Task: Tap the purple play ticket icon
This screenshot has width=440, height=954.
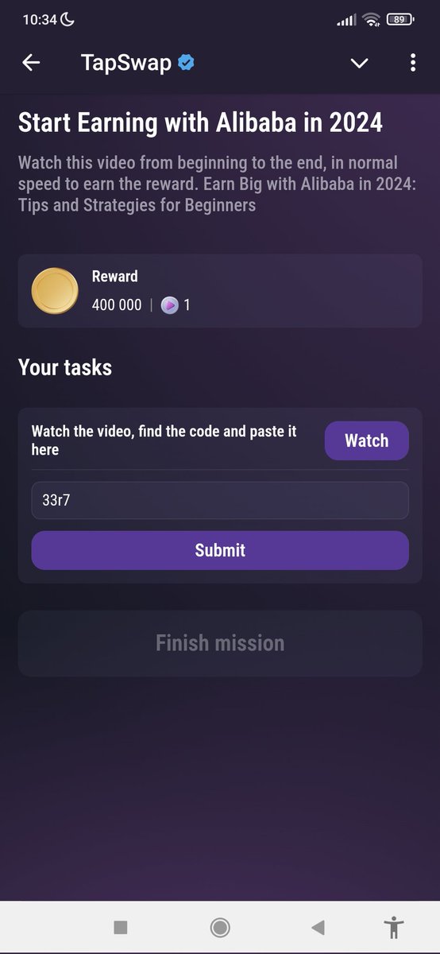Action: pos(169,305)
